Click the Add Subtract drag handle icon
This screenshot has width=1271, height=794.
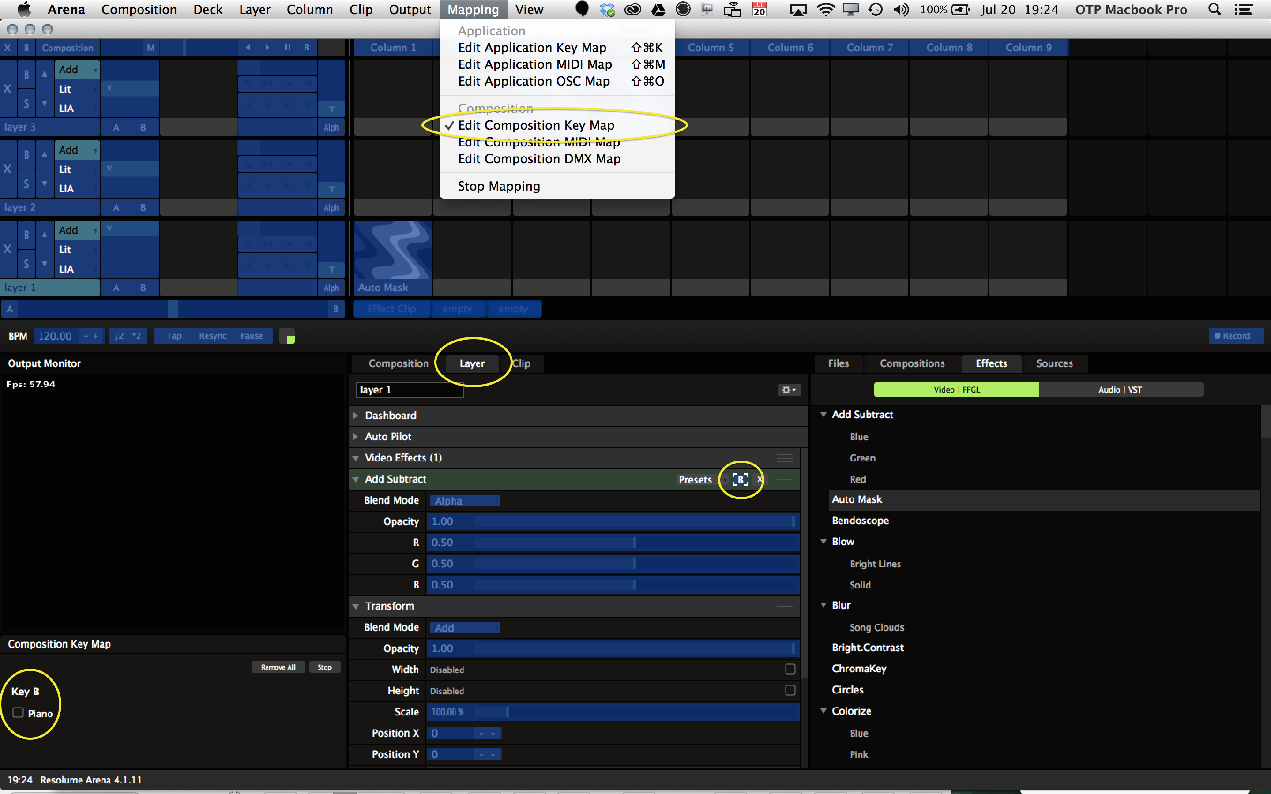[784, 479]
